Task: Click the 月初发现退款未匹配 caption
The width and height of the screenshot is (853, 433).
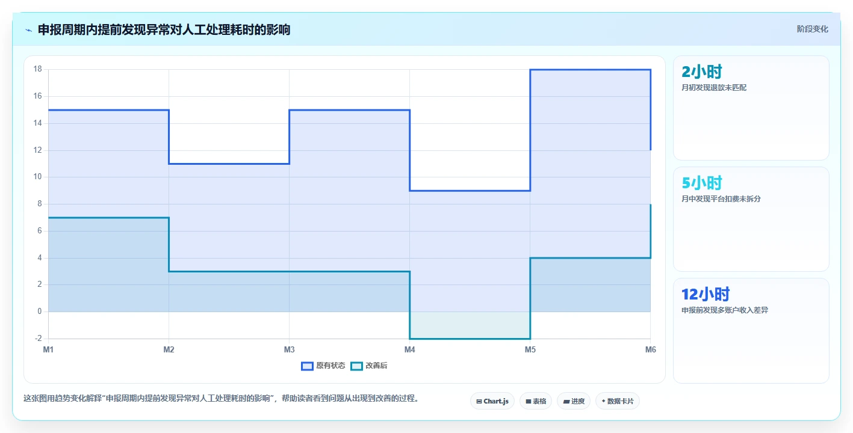Action: pos(714,88)
